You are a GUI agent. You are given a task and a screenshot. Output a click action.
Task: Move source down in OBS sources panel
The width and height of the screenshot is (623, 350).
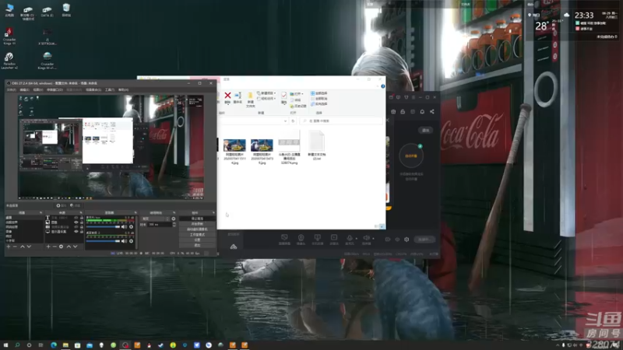(x=75, y=247)
